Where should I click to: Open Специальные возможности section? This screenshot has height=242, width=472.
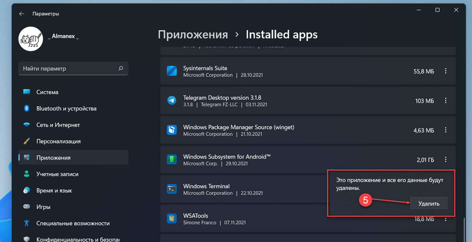tap(74, 223)
